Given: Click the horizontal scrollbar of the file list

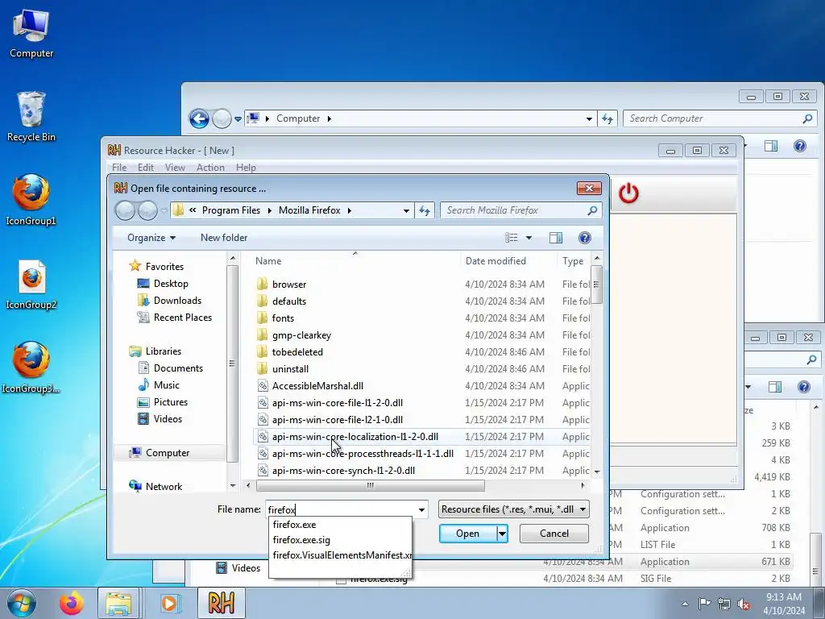Looking at the screenshot, I should point(370,486).
